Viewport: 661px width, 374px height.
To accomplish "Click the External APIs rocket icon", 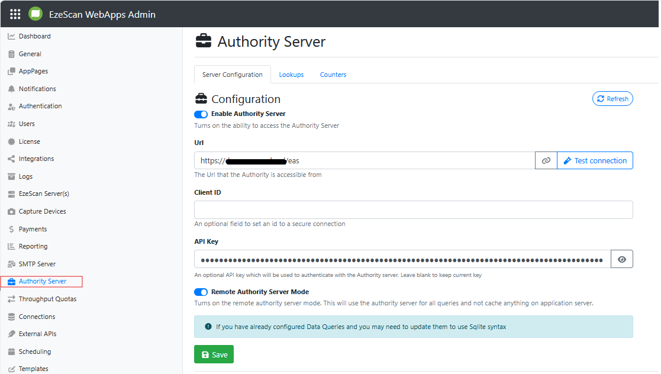I will click(x=11, y=334).
